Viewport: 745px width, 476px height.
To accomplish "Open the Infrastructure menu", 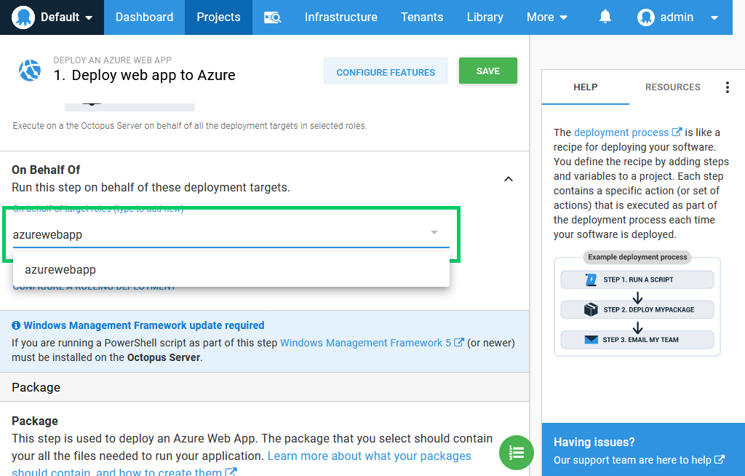I will click(x=341, y=17).
